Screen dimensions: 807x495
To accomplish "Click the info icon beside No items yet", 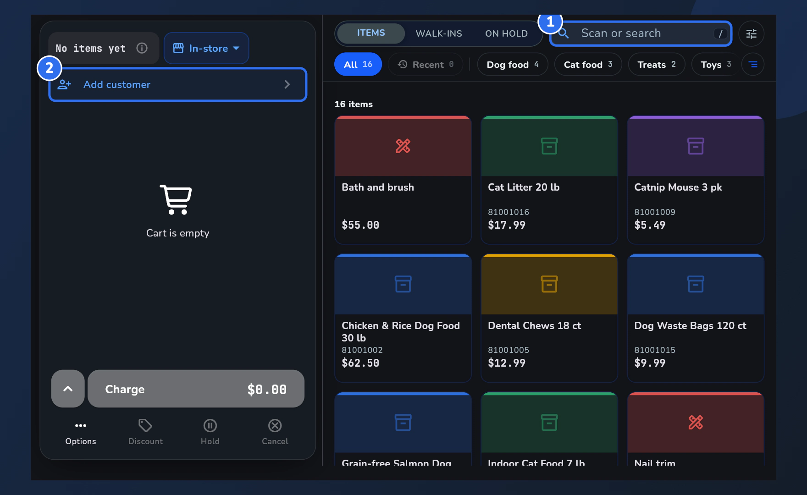I will click(142, 48).
